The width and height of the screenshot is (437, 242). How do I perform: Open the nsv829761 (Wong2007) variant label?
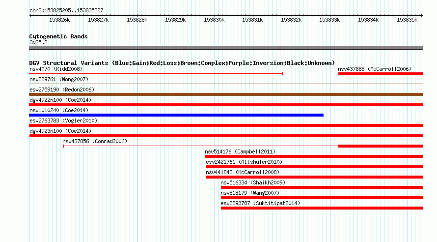pyautogui.click(x=59, y=79)
